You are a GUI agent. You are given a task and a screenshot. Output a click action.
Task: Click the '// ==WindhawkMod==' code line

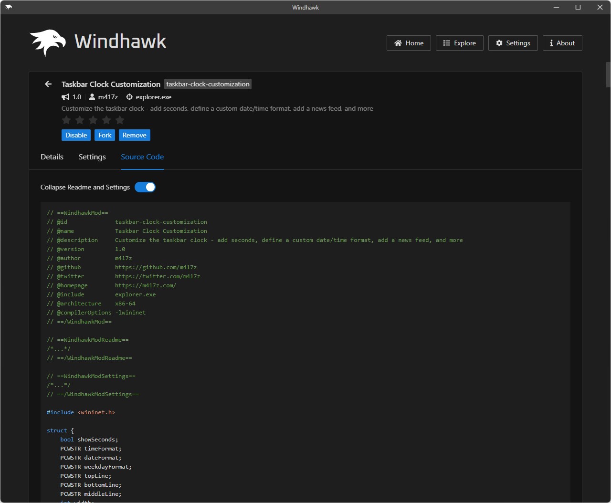pyautogui.click(x=77, y=213)
